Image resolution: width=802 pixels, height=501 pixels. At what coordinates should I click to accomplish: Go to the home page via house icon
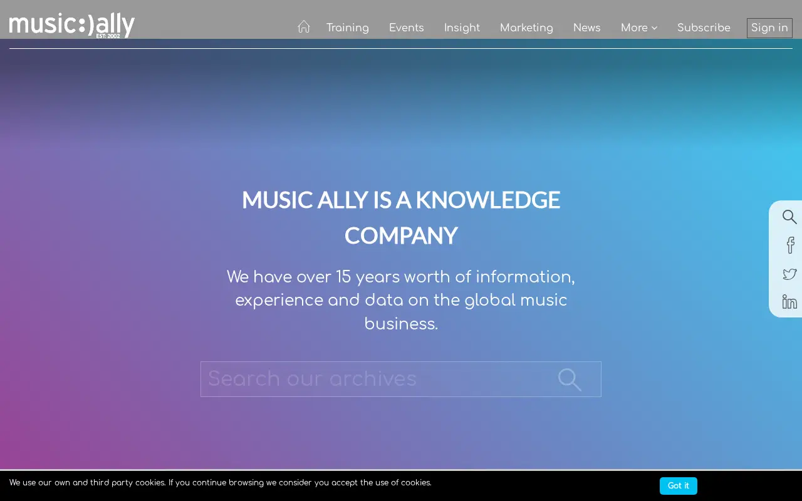coord(304,27)
